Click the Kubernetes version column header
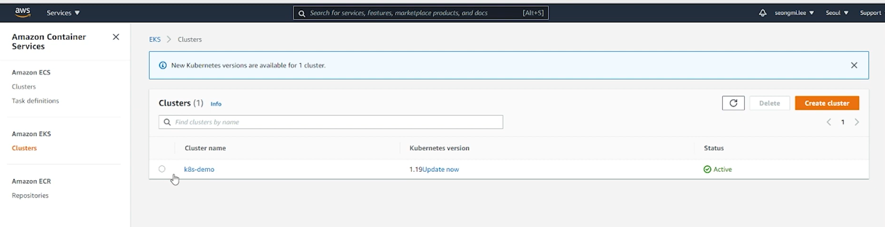Screen dimensions: 885x227 click(x=439, y=148)
